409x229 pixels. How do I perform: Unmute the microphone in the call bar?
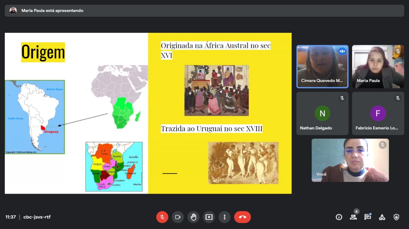point(162,217)
